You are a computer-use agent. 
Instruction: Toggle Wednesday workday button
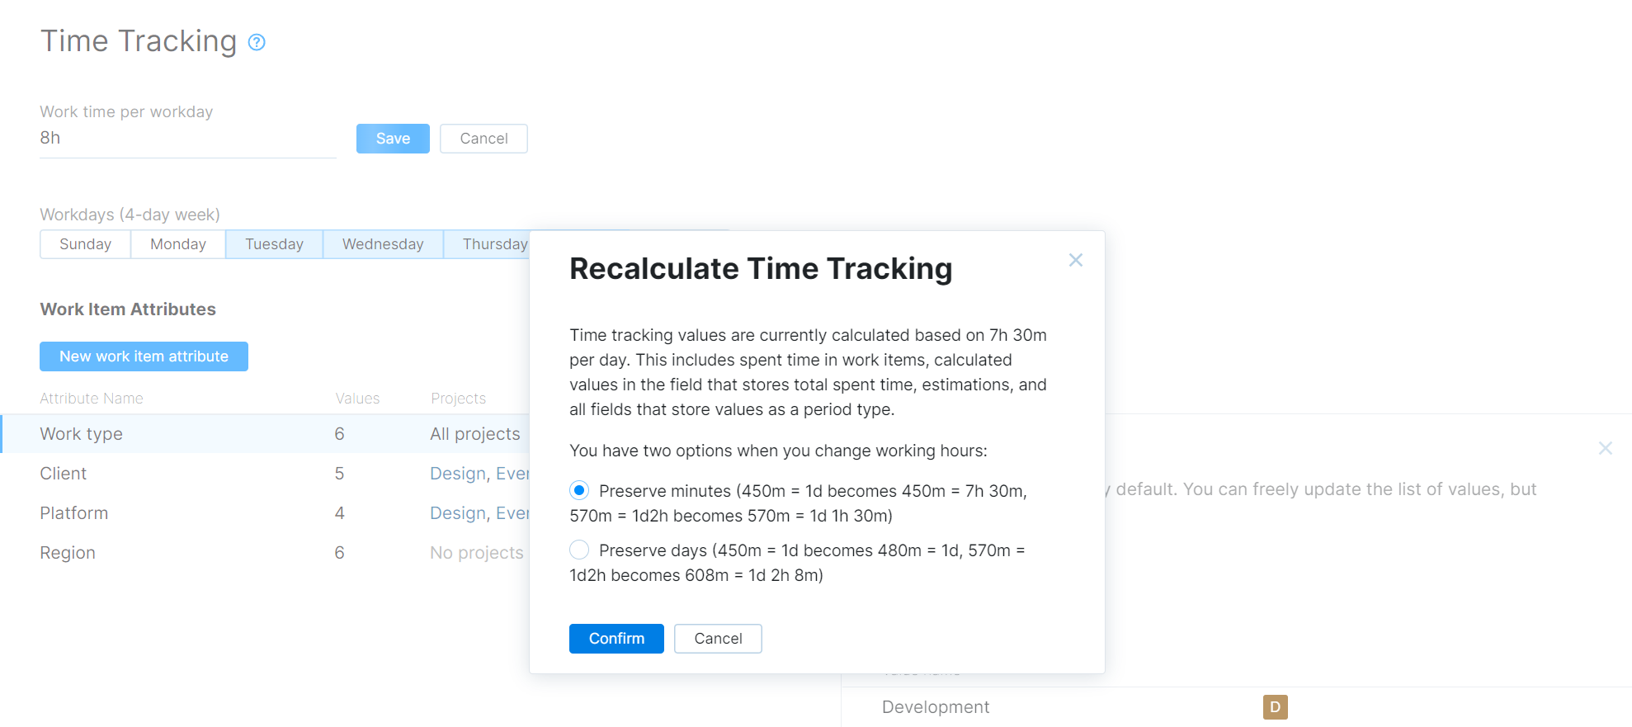pos(383,244)
